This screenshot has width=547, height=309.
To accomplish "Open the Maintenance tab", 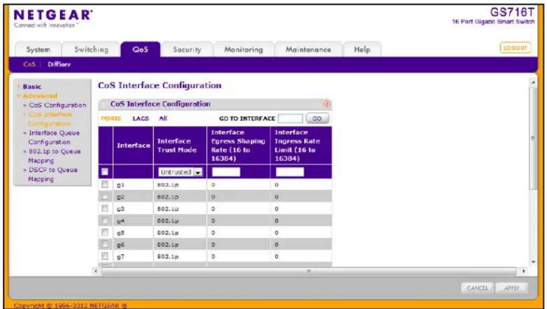I will [309, 49].
